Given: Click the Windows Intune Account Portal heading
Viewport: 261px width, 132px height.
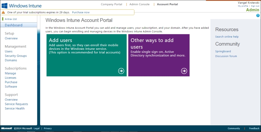Looking at the screenshot, I should [x=79, y=20].
